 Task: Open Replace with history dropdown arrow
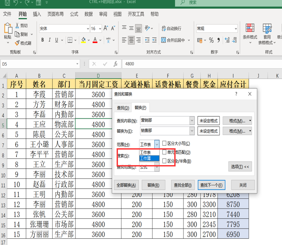click(x=192, y=131)
